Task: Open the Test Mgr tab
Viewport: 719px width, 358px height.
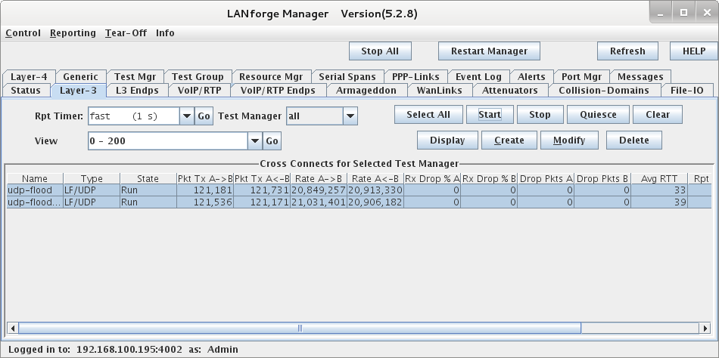Action: click(x=135, y=76)
